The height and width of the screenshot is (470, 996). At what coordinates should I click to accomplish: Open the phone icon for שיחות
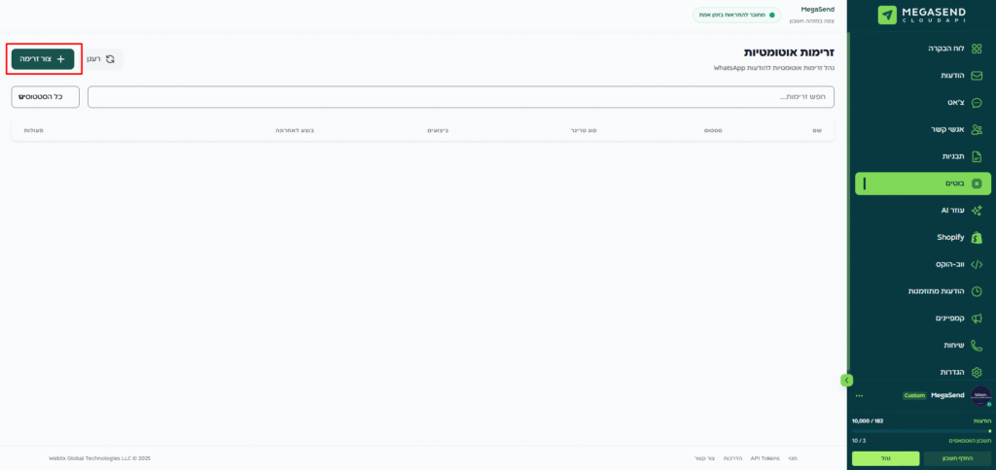(977, 346)
